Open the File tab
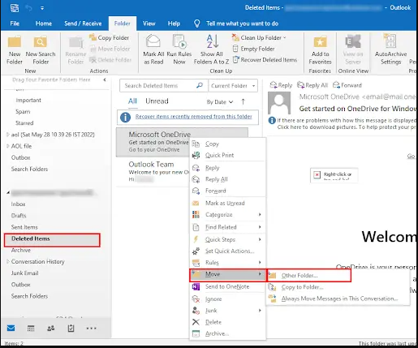This screenshot has height=348, width=418. click(15, 24)
